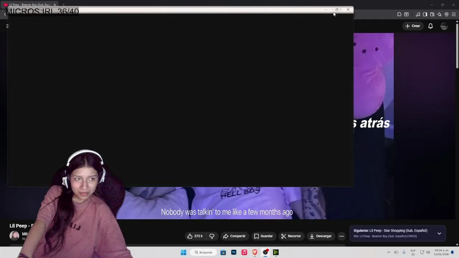The height and width of the screenshot is (258, 459).
Task: Click the Mix: Lil Peep - Beamer Boy subtitle
Action: pyautogui.click(x=385, y=236)
